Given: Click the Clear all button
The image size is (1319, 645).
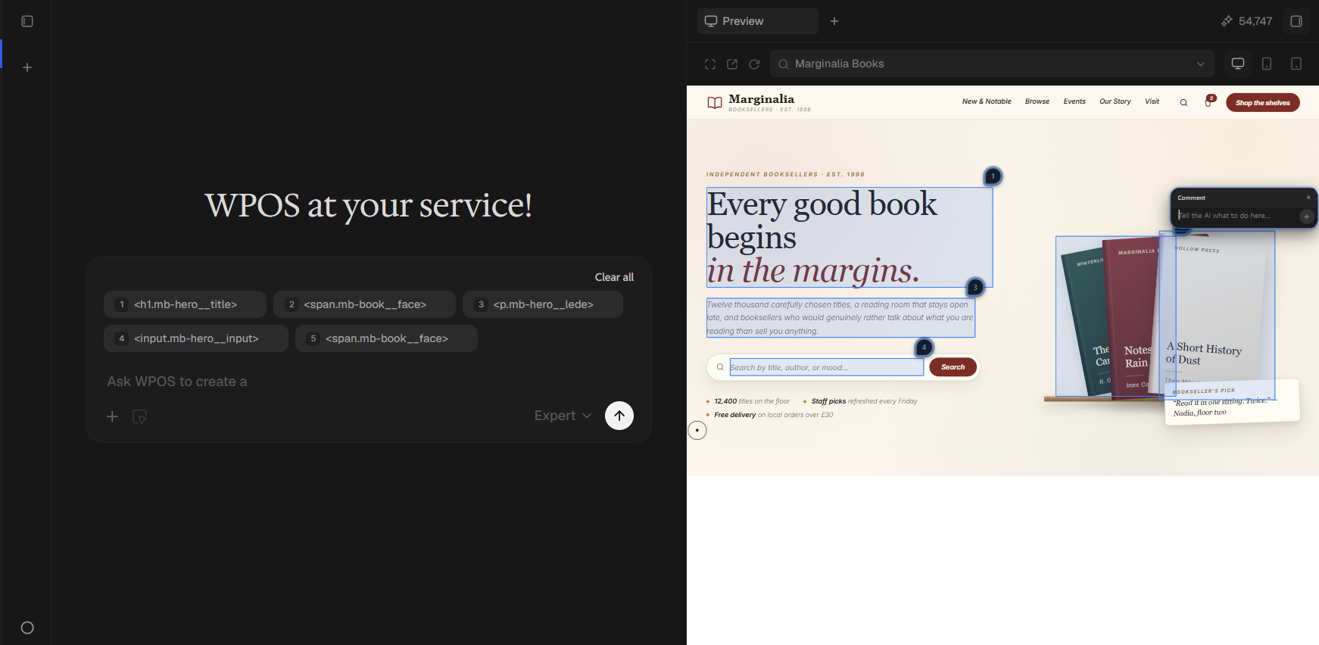Looking at the screenshot, I should (614, 277).
